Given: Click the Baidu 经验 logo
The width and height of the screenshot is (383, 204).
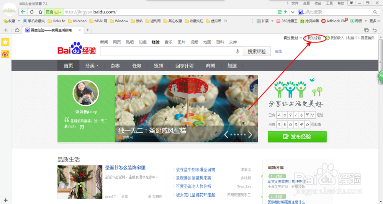Looking at the screenshot, I should [77, 48].
